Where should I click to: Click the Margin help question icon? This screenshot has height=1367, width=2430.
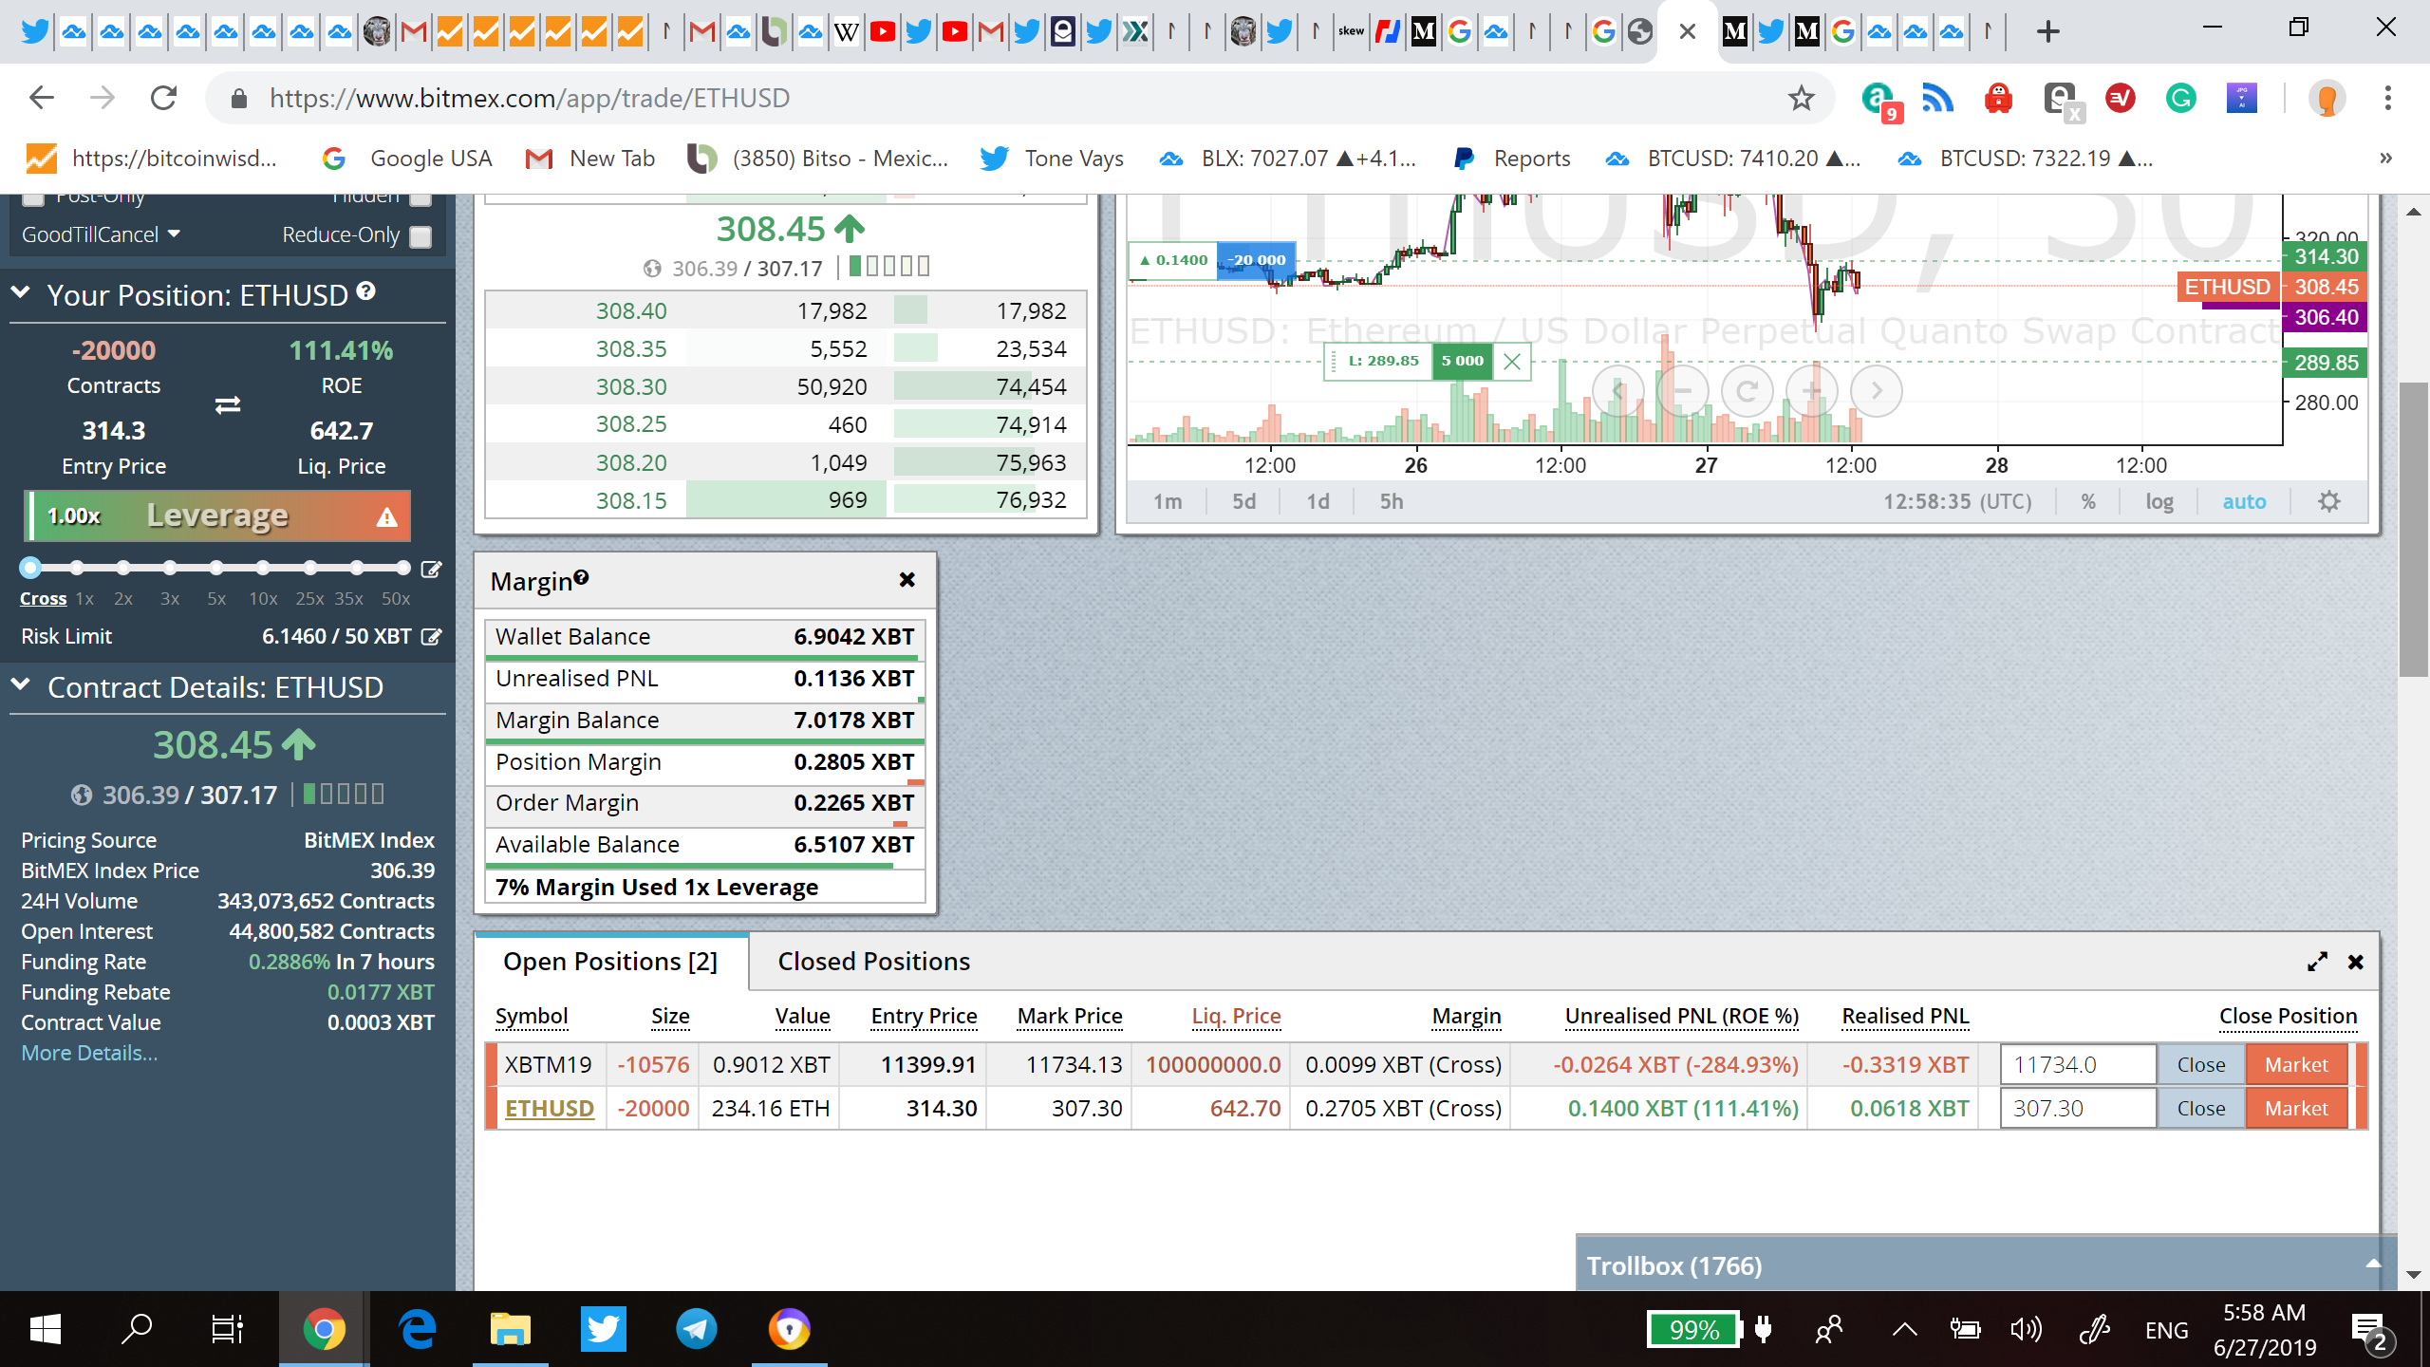[581, 577]
